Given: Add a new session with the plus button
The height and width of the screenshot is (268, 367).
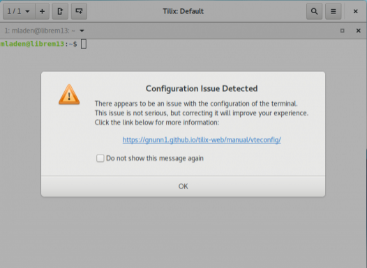Looking at the screenshot, I should pyautogui.click(x=42, y=11).
